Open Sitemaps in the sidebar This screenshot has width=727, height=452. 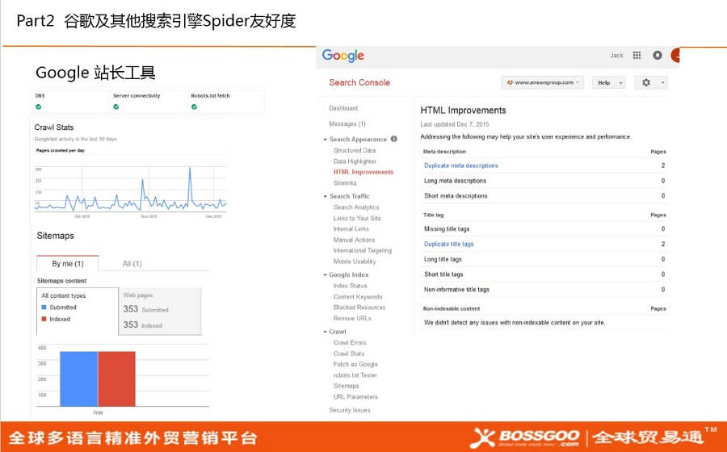tap(346, 386)
